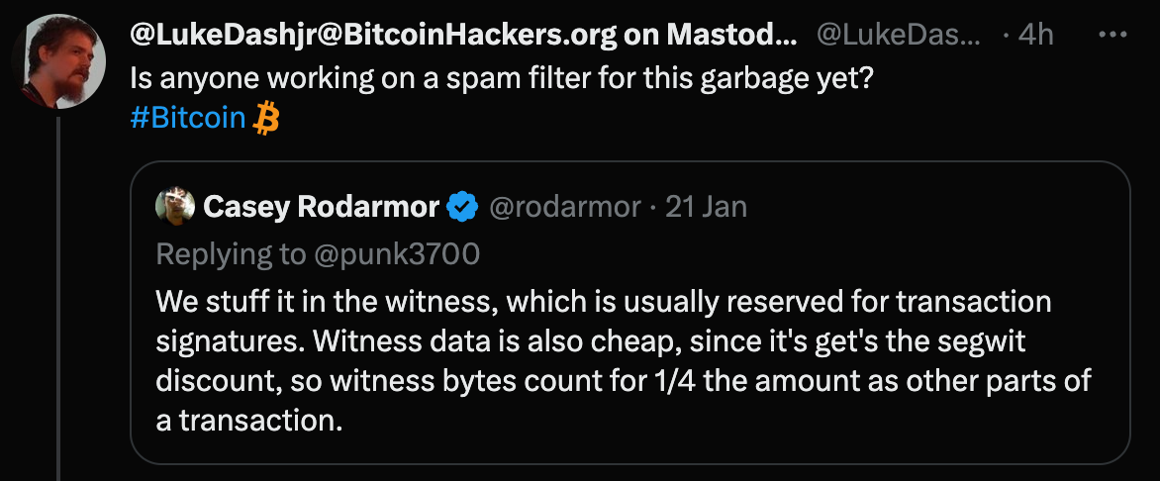Click the orange Bitcoin symbol emoji
This screenshot has width=1160, height=481.
click(266, 119)
